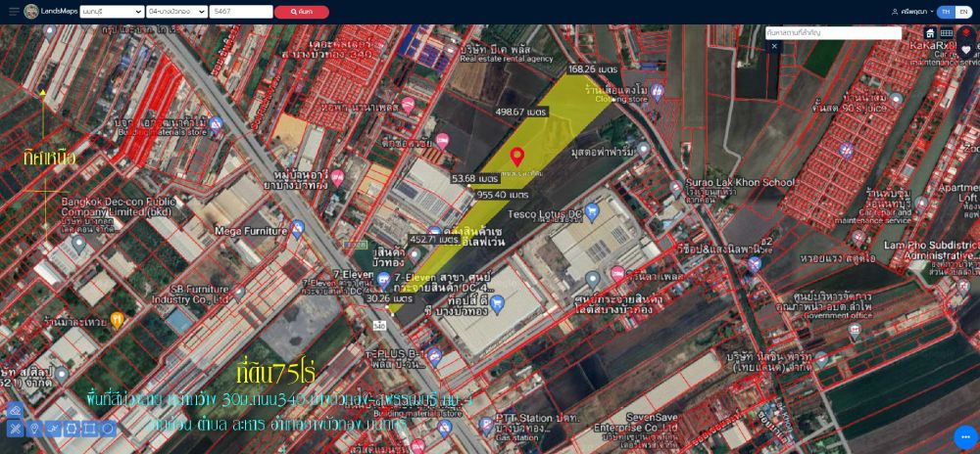Select the place marker drawing tool
Image resolution: width=980 pixels, height=454 pixels.
tap(34, 429)
